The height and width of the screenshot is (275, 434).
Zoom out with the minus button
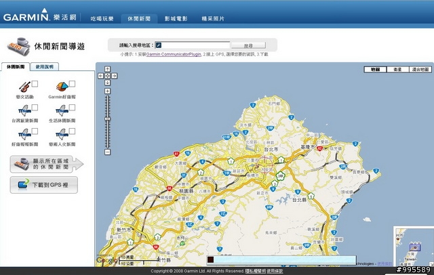point(107,152)
